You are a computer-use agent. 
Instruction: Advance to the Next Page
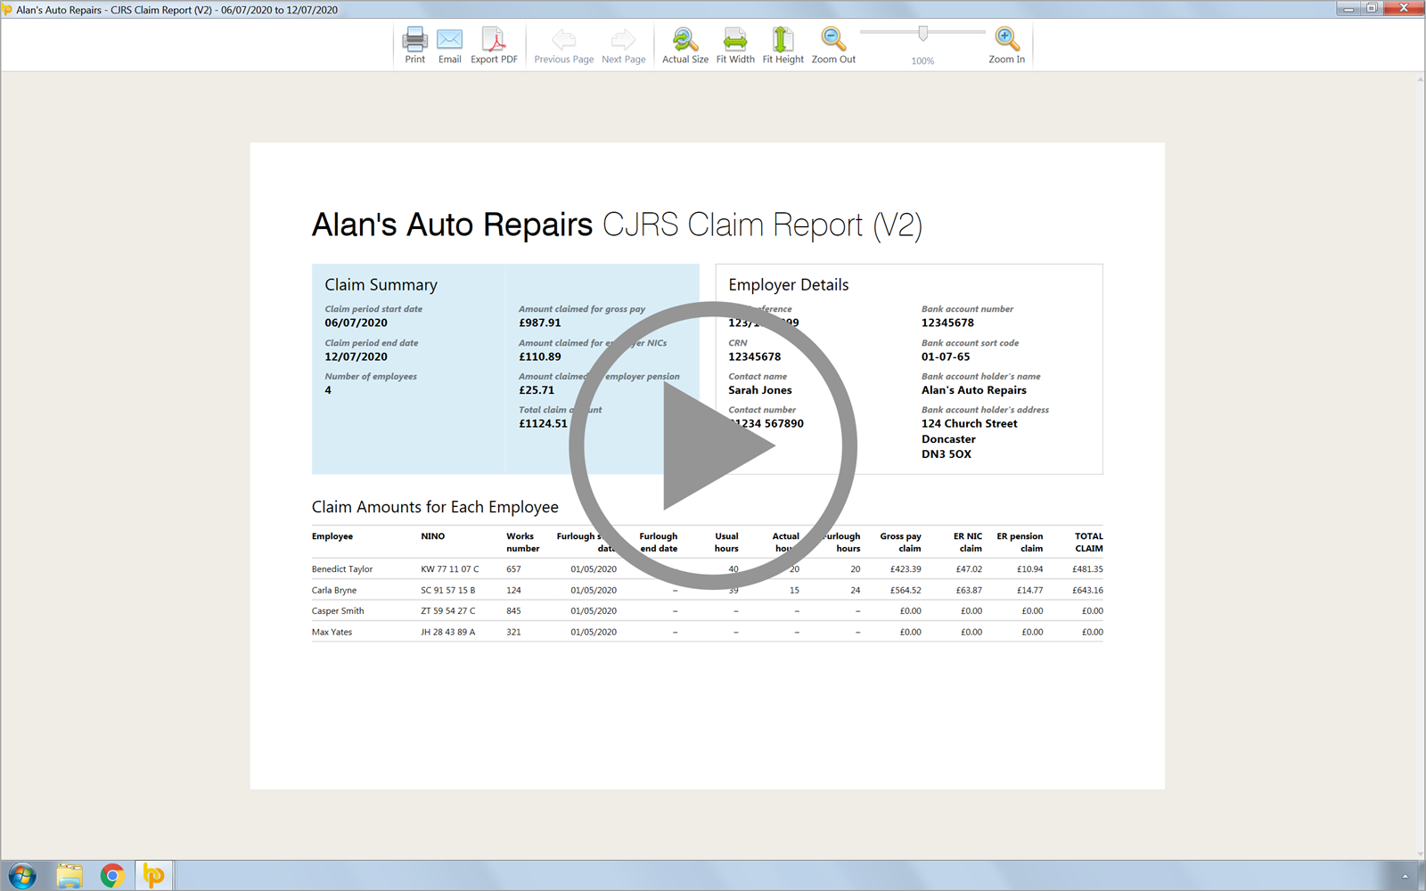click(623, 45)
